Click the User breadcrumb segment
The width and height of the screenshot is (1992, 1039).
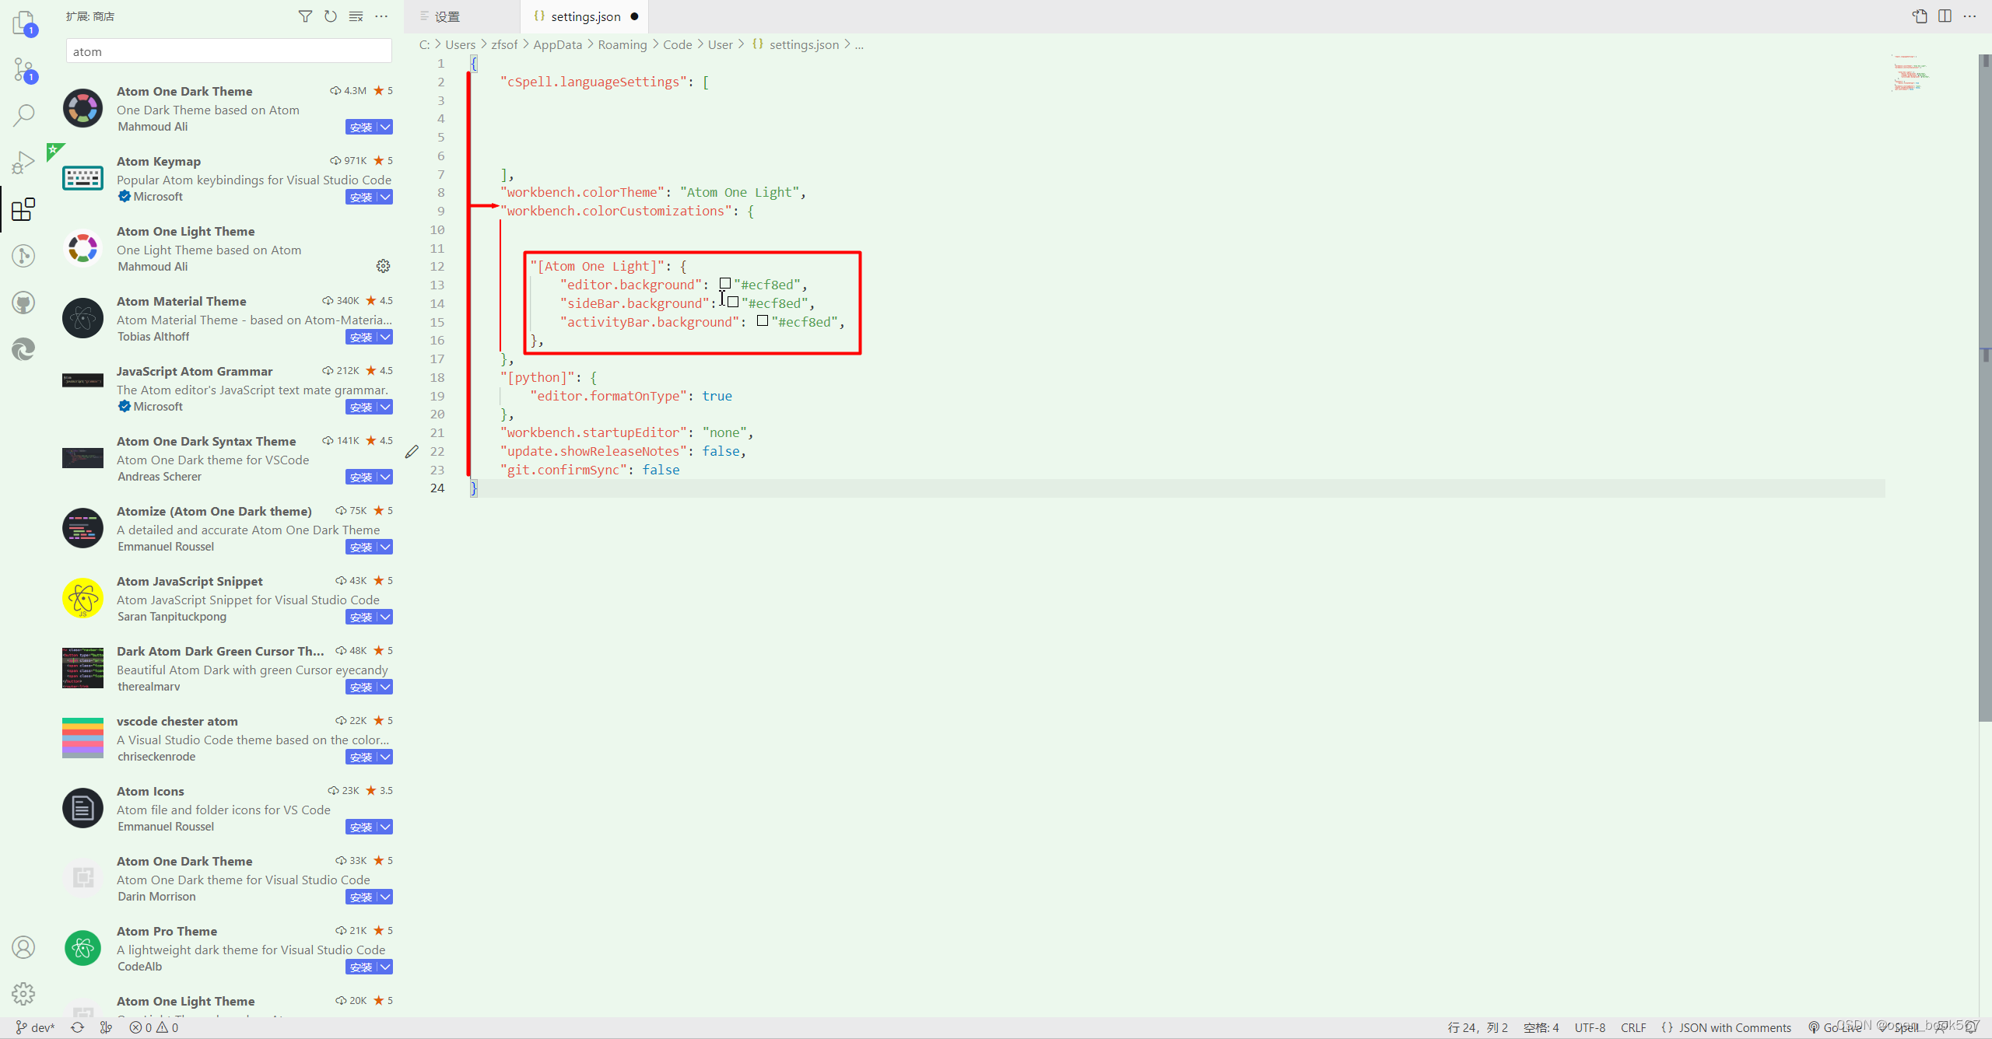click(x=720, y=44)
